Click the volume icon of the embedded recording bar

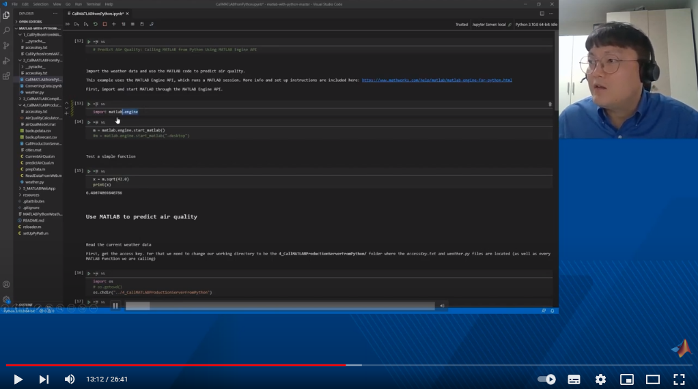tap(442, 306)
